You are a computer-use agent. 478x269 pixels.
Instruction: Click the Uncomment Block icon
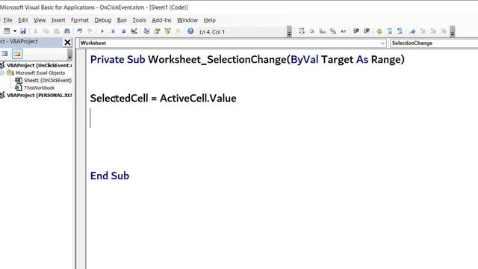(x=400, y=31)
